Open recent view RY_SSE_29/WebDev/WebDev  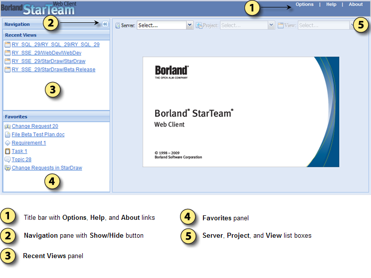pyautogui.click(x=46, y=53)
